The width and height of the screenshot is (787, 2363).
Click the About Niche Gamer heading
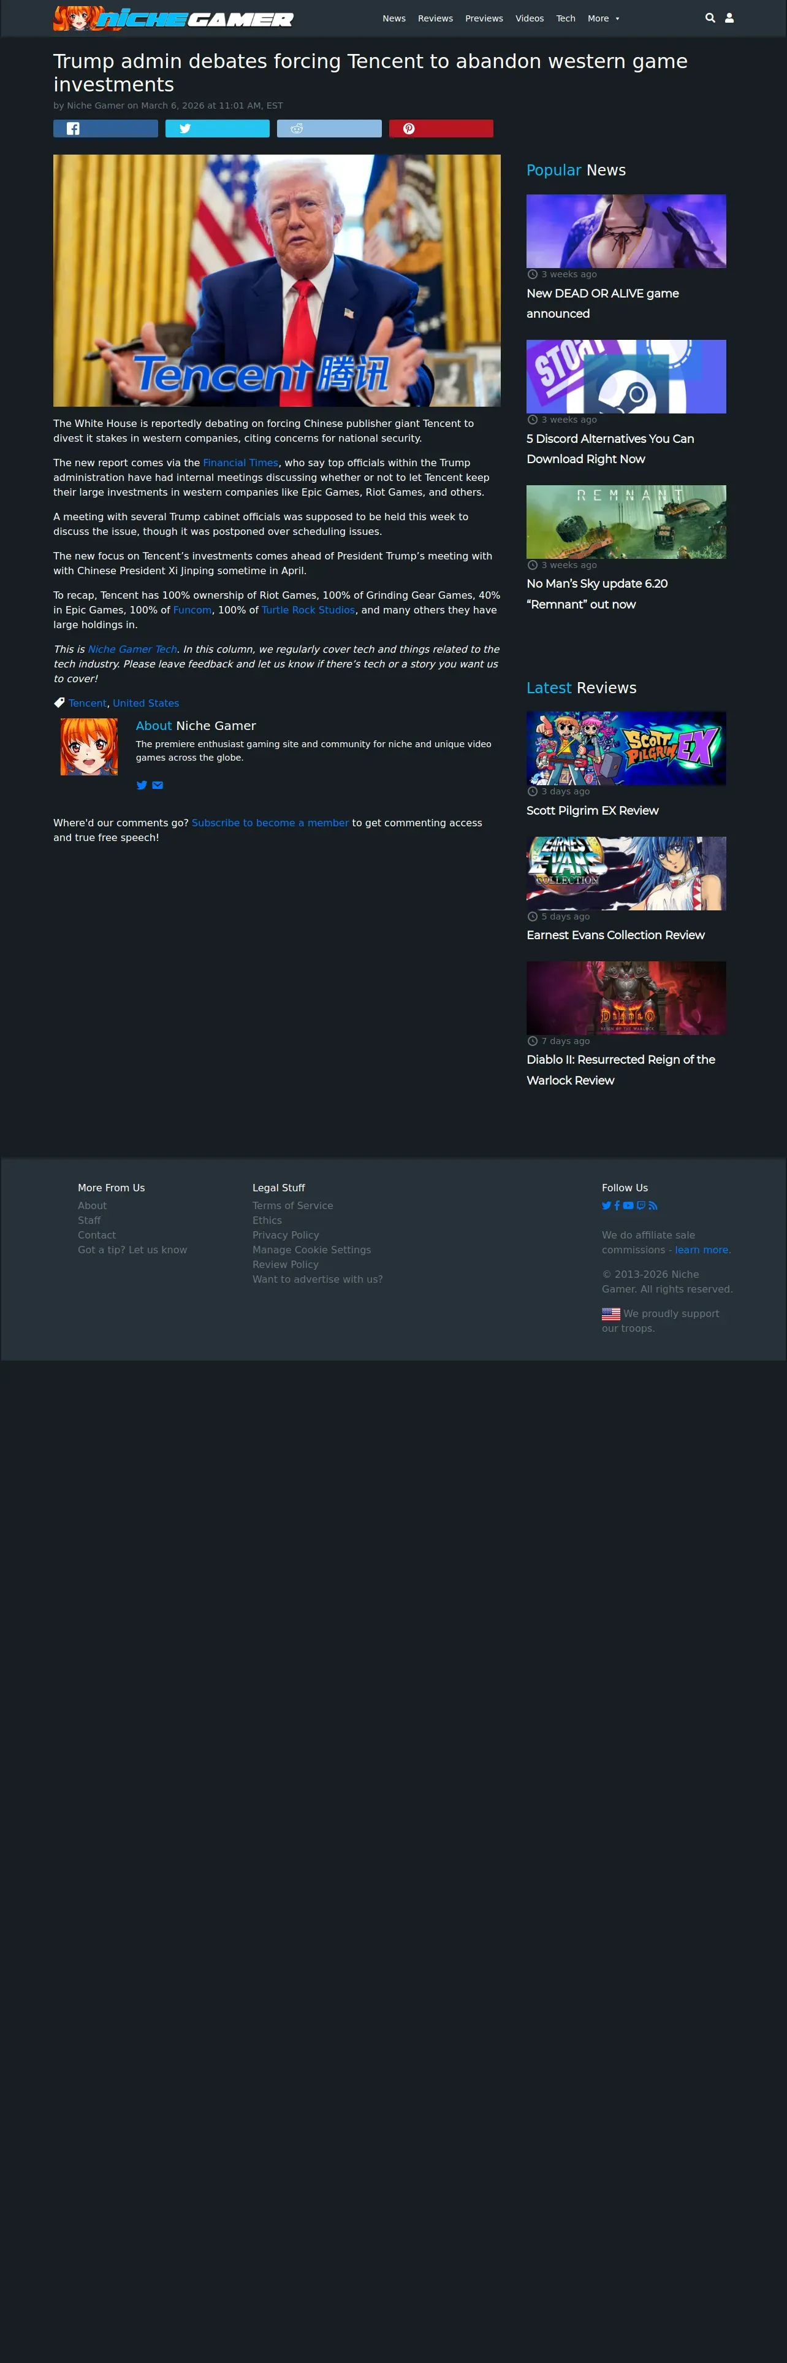click(196, 726)
